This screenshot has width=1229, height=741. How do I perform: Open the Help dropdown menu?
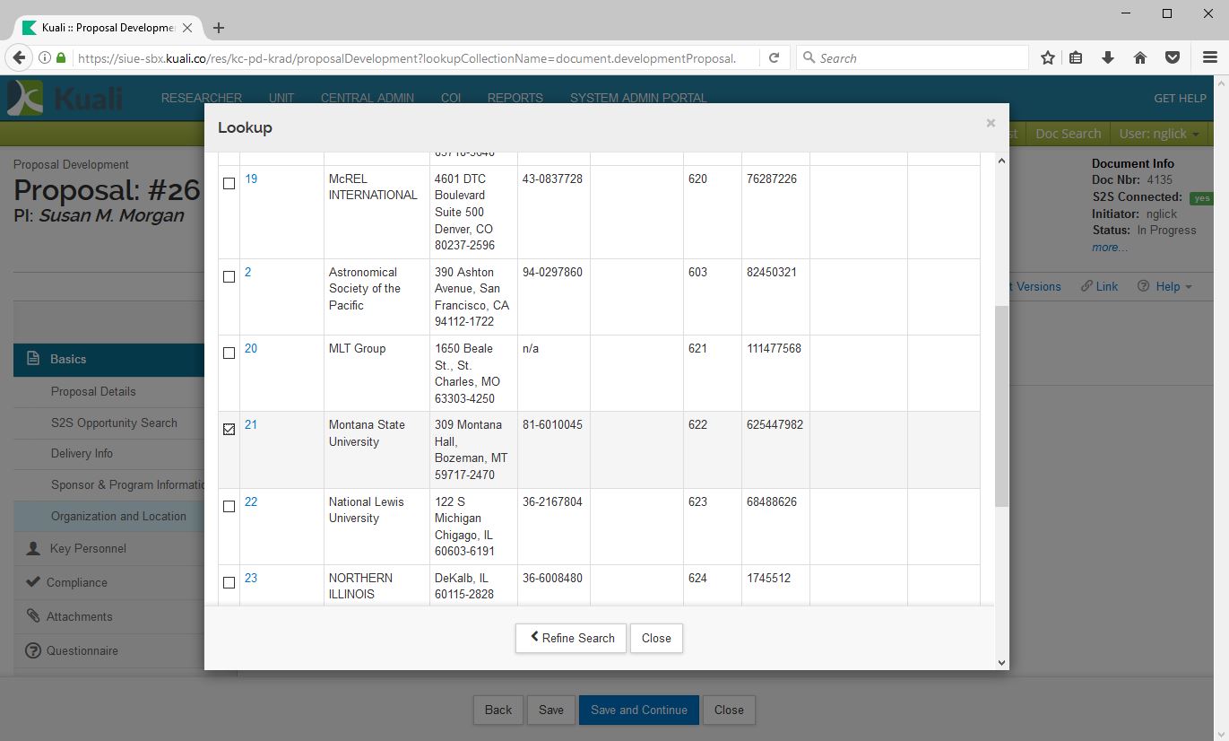[x=1165, y=286]
